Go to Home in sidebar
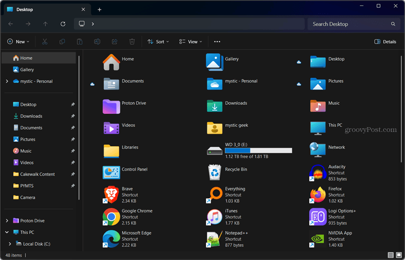405x260 pixels. click(x=39, y=58)
